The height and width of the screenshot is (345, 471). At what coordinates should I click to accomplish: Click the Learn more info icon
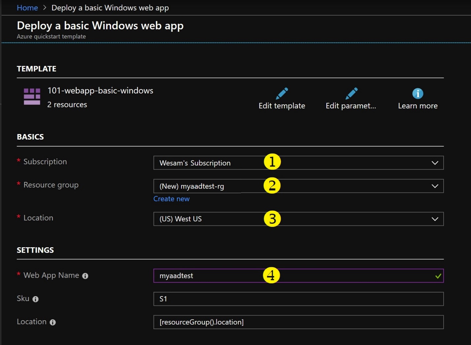tap(418, 93)
